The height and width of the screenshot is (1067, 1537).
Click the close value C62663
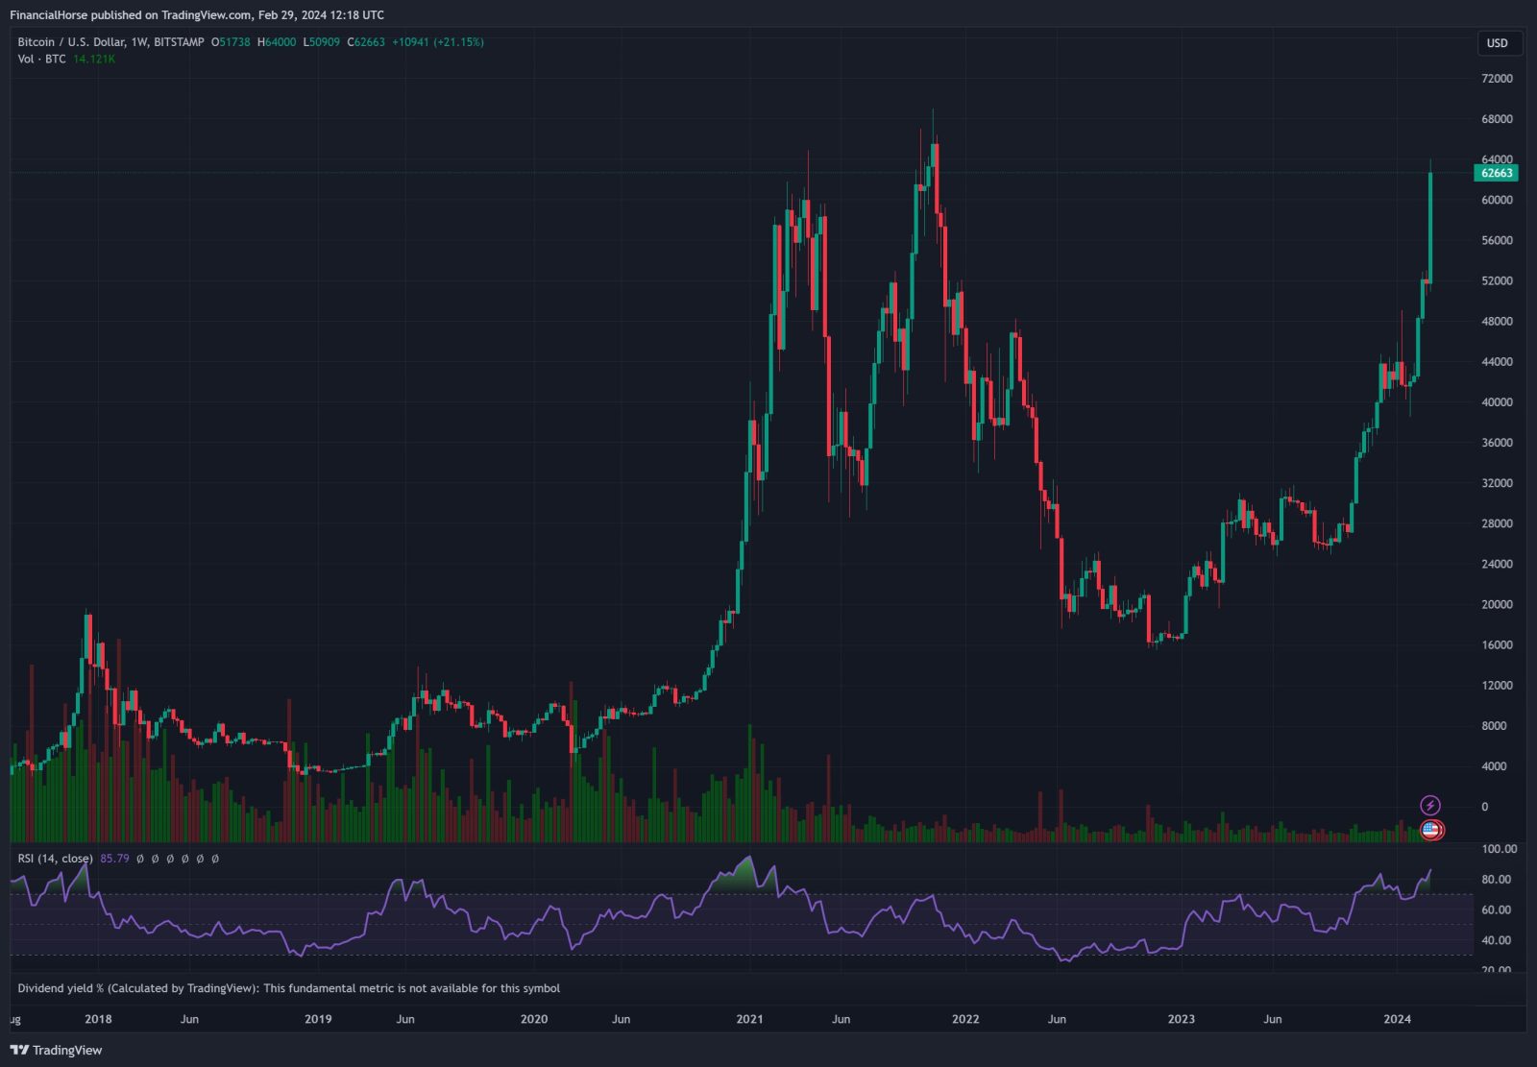pos(366,42)
